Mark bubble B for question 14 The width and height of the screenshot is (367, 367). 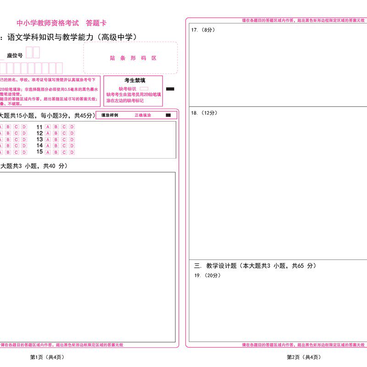click(x=56, y=145)
